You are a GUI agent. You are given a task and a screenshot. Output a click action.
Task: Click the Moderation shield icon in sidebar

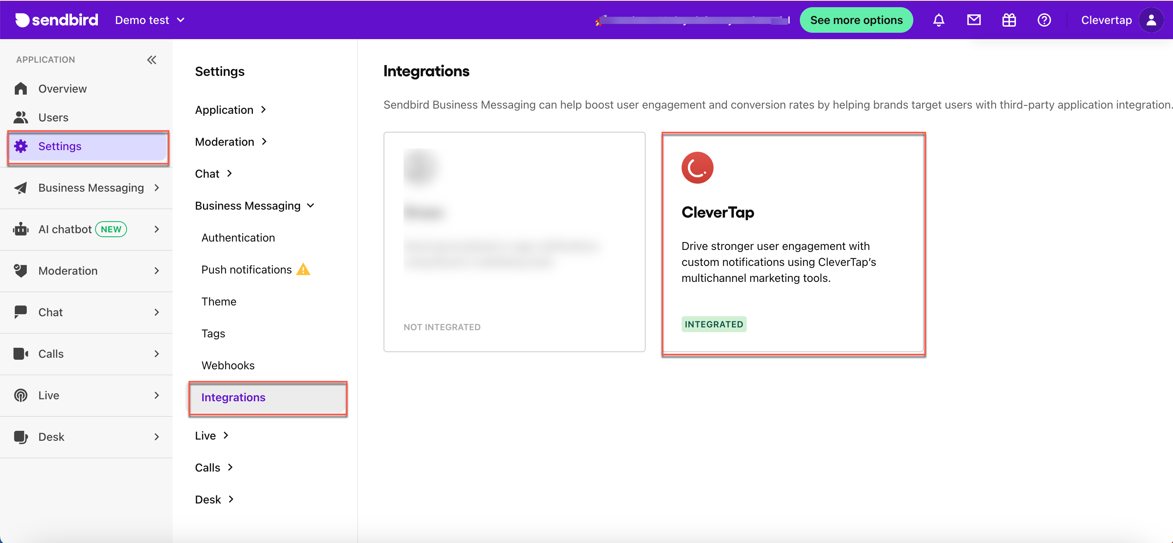coord(21,270)
